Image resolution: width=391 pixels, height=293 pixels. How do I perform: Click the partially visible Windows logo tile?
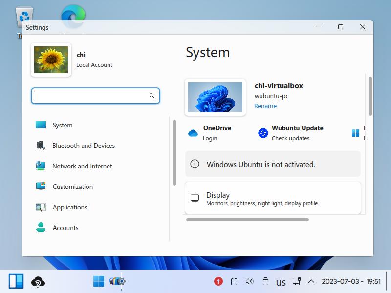click(356, 133)
